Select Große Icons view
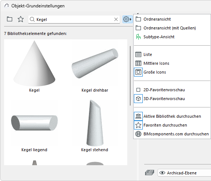Screen dimensions: 211x181 click(172, 72)
